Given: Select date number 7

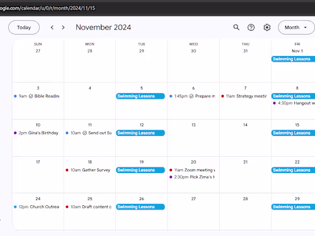Looking at the screenshot, I should [245, 88].
